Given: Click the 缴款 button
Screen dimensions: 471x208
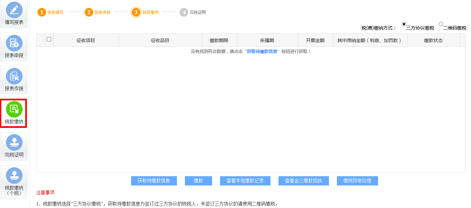Looking at the screenshot, I should [198, 181].
